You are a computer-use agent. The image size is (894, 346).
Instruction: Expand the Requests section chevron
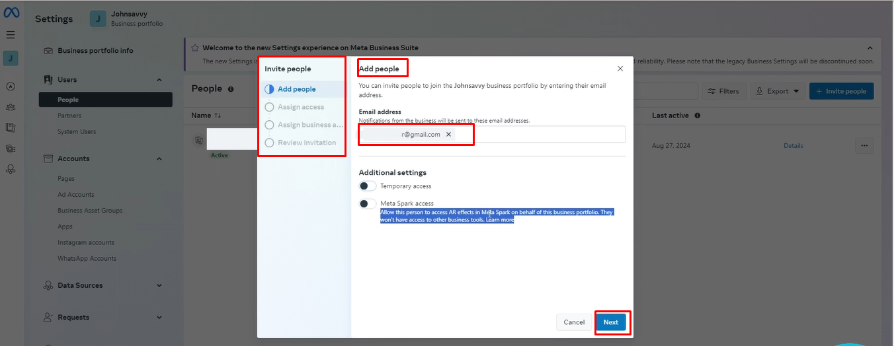pyautogui.click(x=159, y=318)
